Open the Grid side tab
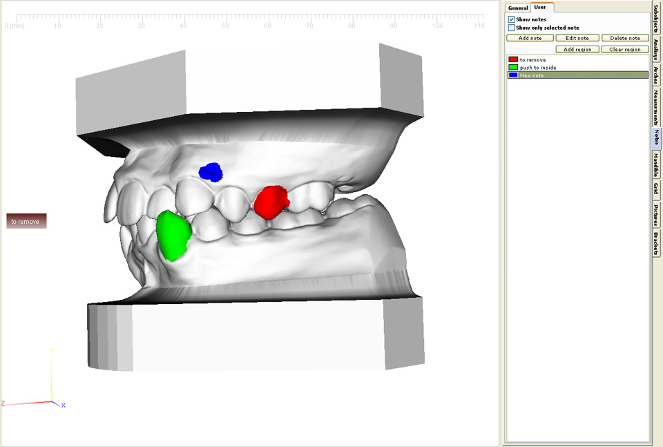 [656, 189]
